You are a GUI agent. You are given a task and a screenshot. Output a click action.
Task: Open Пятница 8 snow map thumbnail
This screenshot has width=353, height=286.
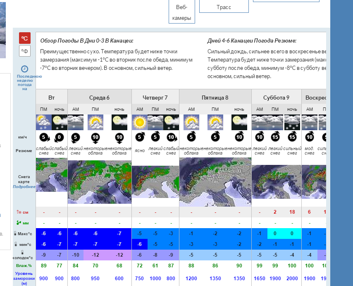[215, 182]
